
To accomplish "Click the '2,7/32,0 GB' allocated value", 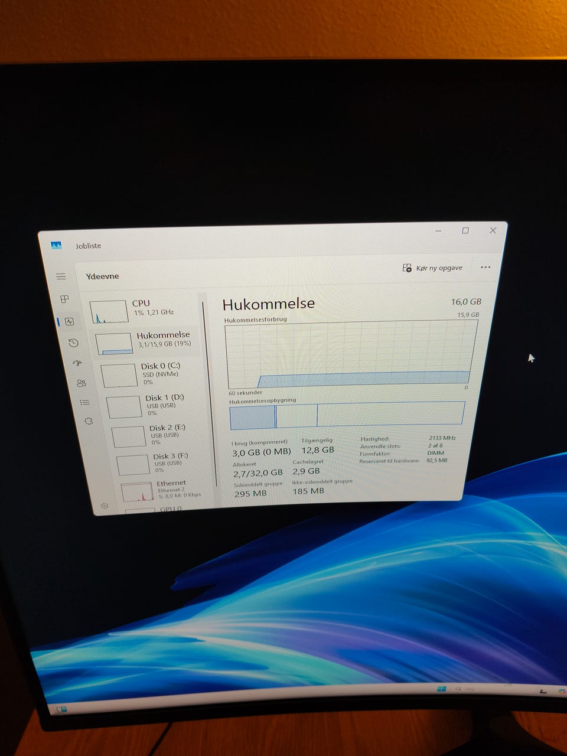I will 258,473.
